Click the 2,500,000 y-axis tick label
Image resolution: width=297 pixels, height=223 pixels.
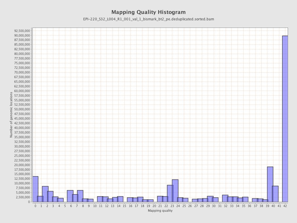click(23, 197)
